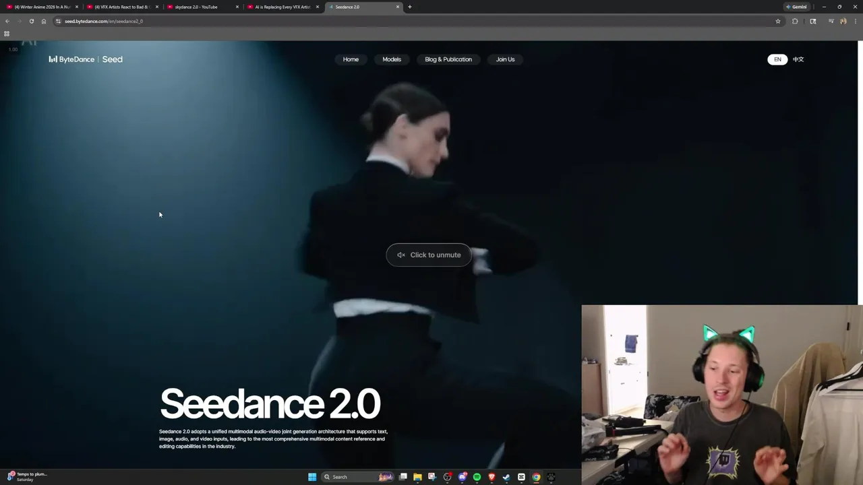Open the Chrome profile avatar
Viewport: 863px width, 485px height.
tap(843, 21)
